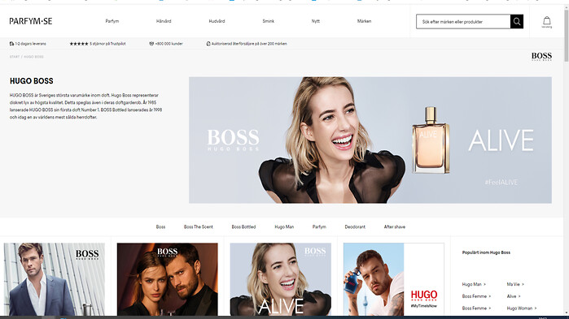Click the Trustpilot five stars icon

pyautogui.click(x=79, y=44)
